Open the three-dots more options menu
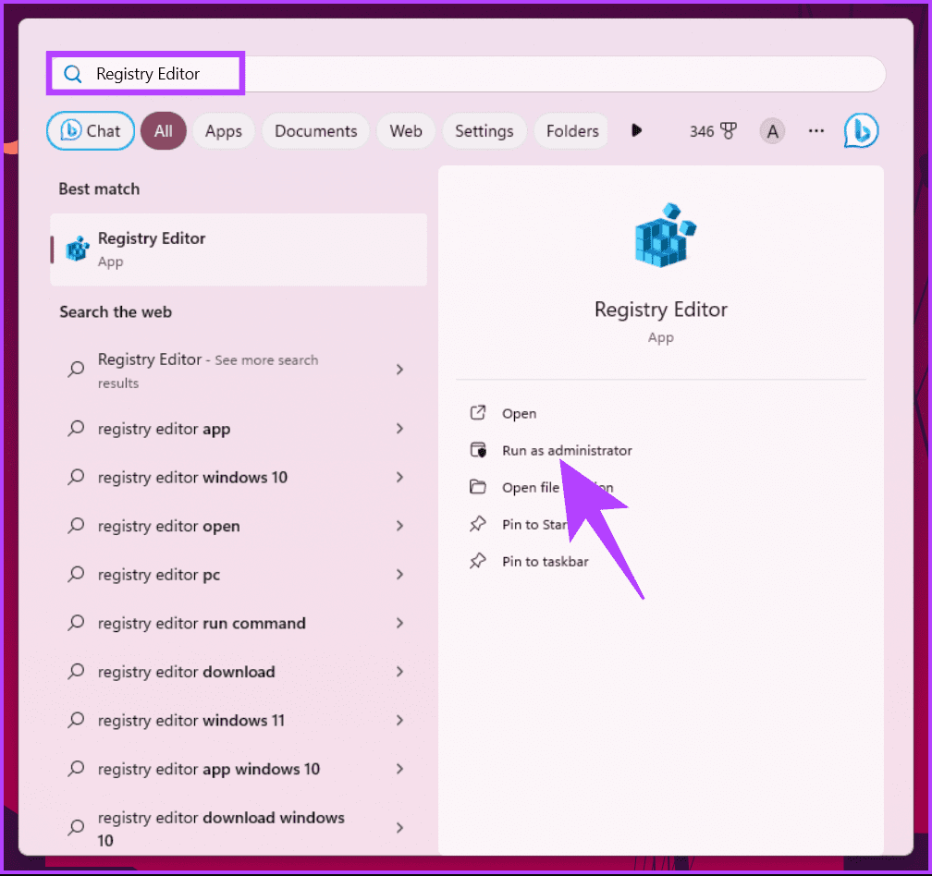The height and width of the screenshot is (876, 932). point(816,130)
